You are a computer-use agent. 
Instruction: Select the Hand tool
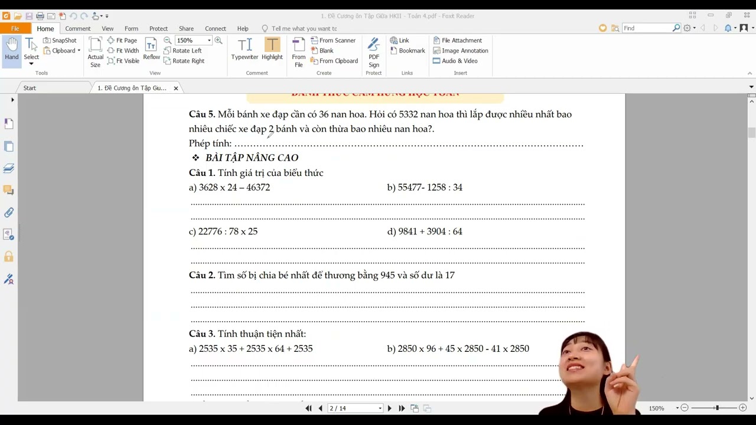[x=12, y=50]
